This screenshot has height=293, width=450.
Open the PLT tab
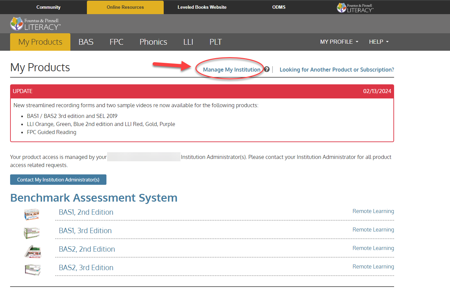point(216,42)
